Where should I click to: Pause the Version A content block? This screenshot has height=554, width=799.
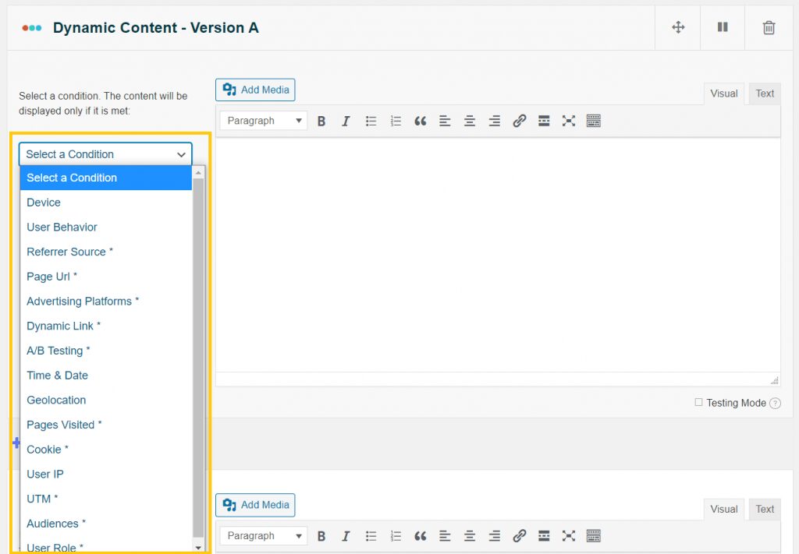tap(723, 27)
